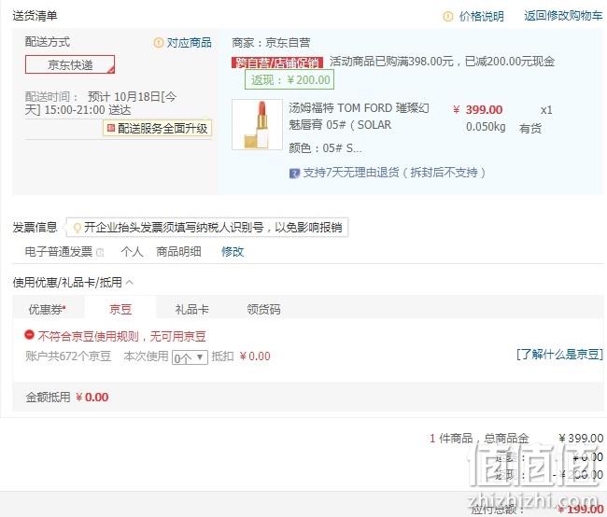Open the 本次使用 京豆 amount dropdown
607x517 pixels.
pos(190,357)
